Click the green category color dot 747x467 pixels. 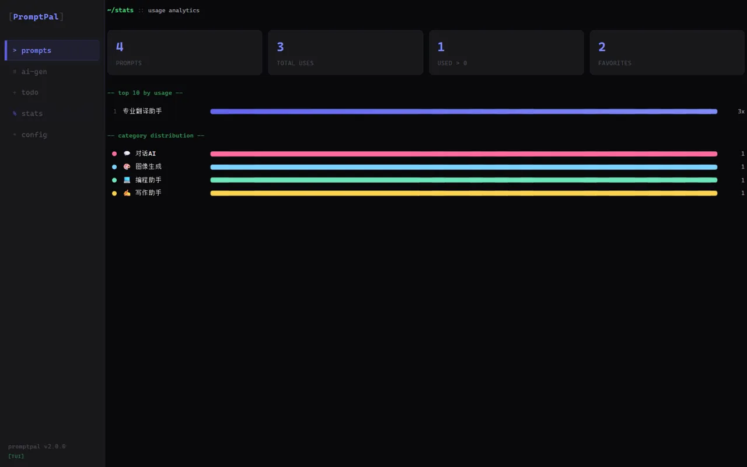(114, 180)
